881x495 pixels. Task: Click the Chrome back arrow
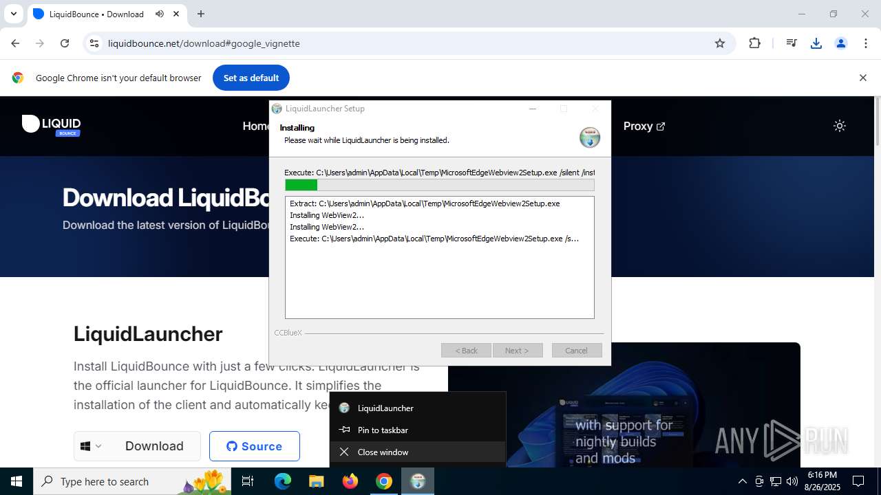point(15,43)
